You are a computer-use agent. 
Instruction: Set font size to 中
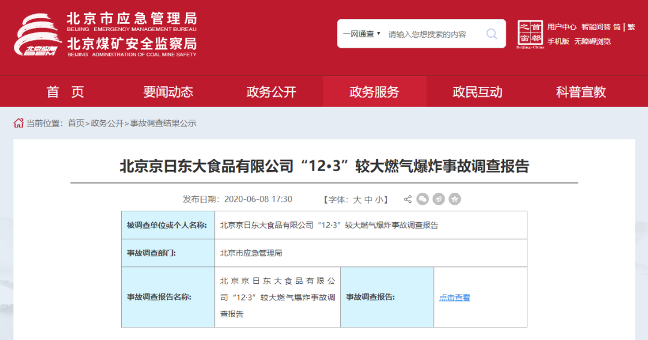pos(368,200)
